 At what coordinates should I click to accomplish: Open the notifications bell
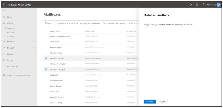[x=191, y=5]
